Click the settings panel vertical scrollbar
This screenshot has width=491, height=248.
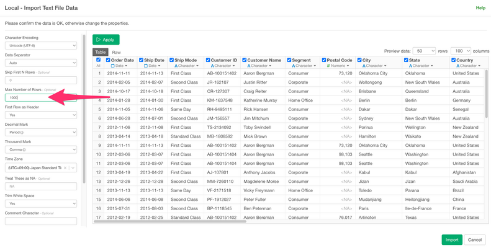pos(84,108)
